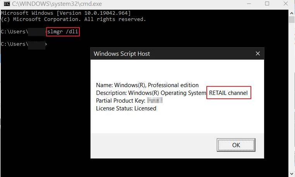295x177 pixels.
Task: Close the cmd.exe window
Action: click(x=286, y=3)
